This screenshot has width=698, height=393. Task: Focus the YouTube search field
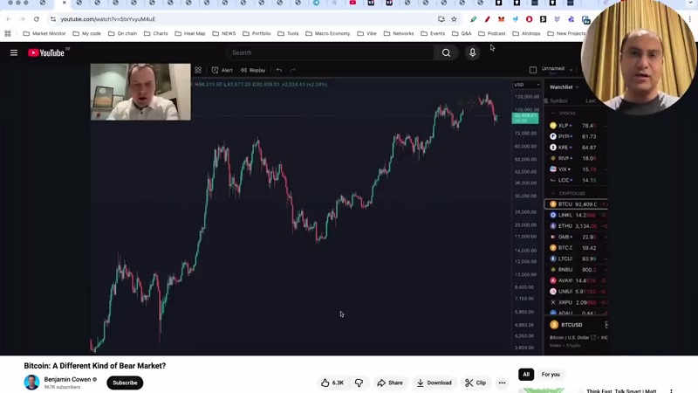click(330, 52)
